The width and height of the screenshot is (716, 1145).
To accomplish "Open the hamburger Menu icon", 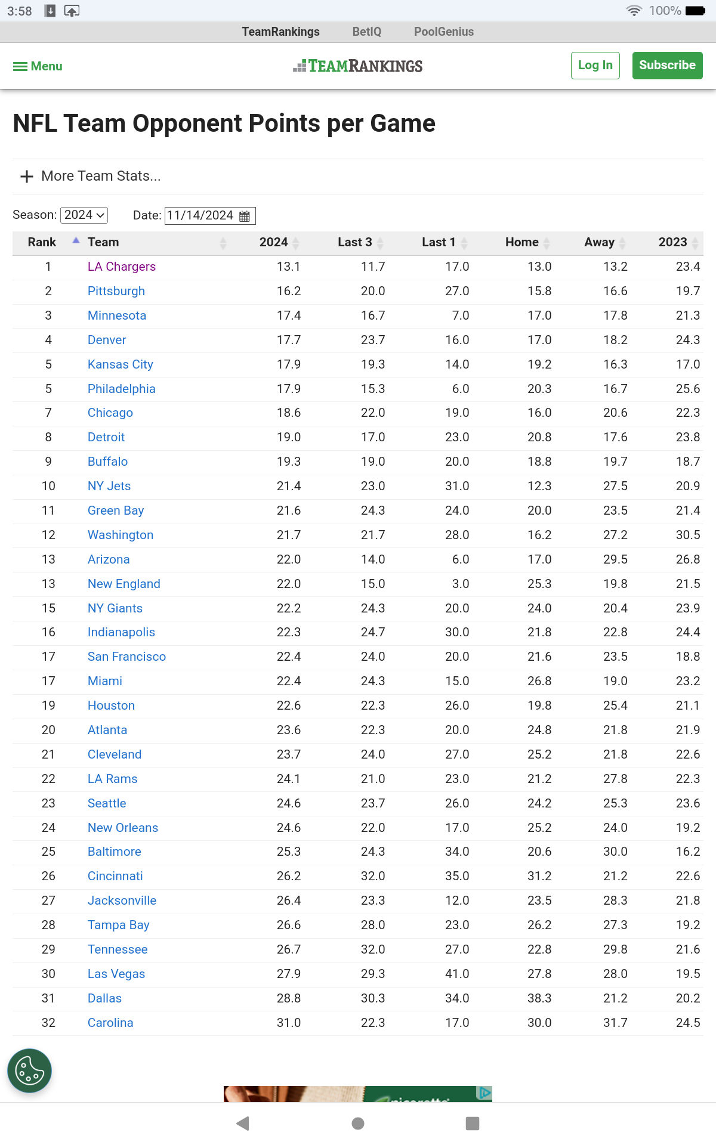I will (20, 66).
